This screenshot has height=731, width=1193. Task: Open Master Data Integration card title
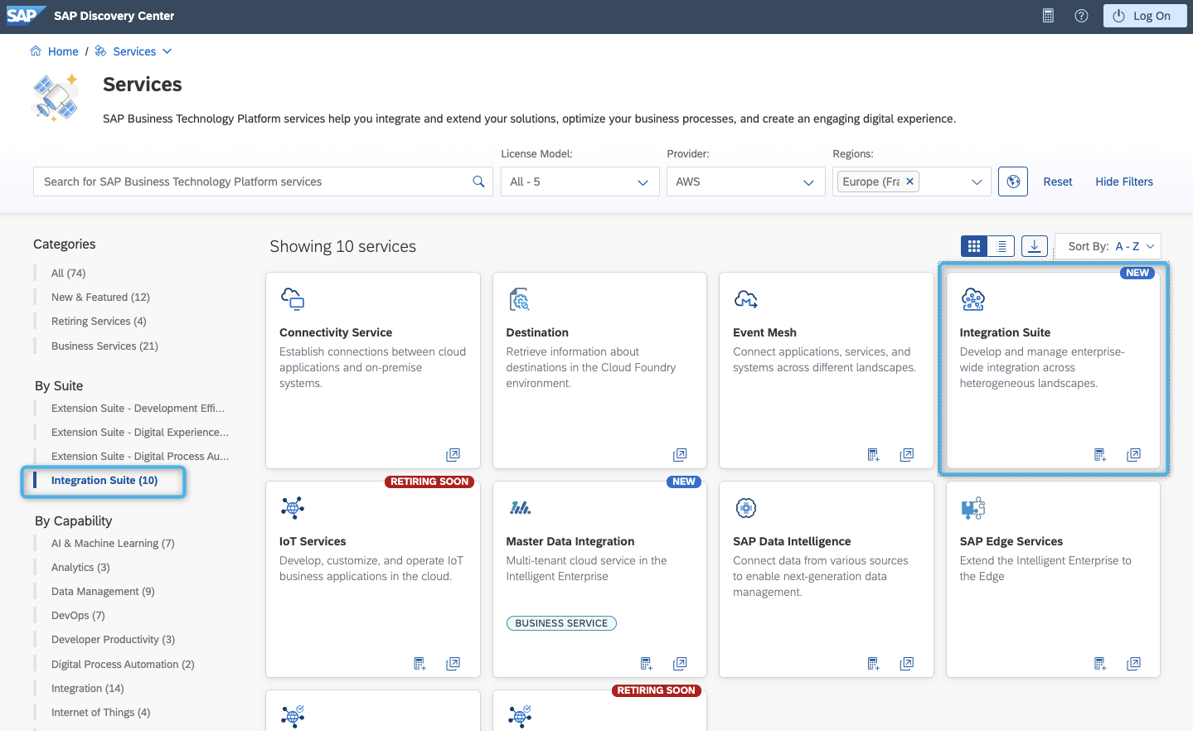570,541
